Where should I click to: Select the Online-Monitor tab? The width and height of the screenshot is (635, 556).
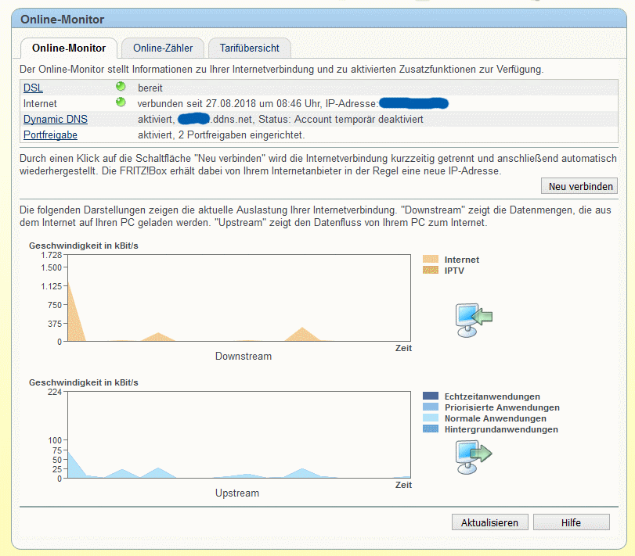(x=69, y=48)
